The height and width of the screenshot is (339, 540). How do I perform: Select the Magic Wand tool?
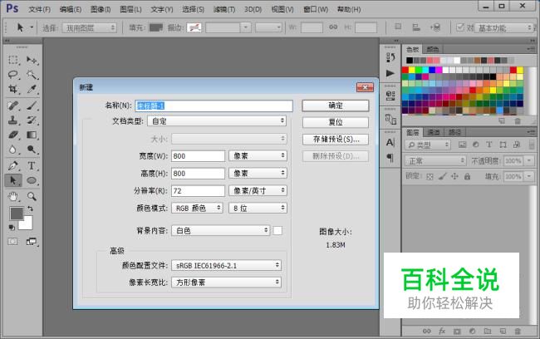coord(32,75)
